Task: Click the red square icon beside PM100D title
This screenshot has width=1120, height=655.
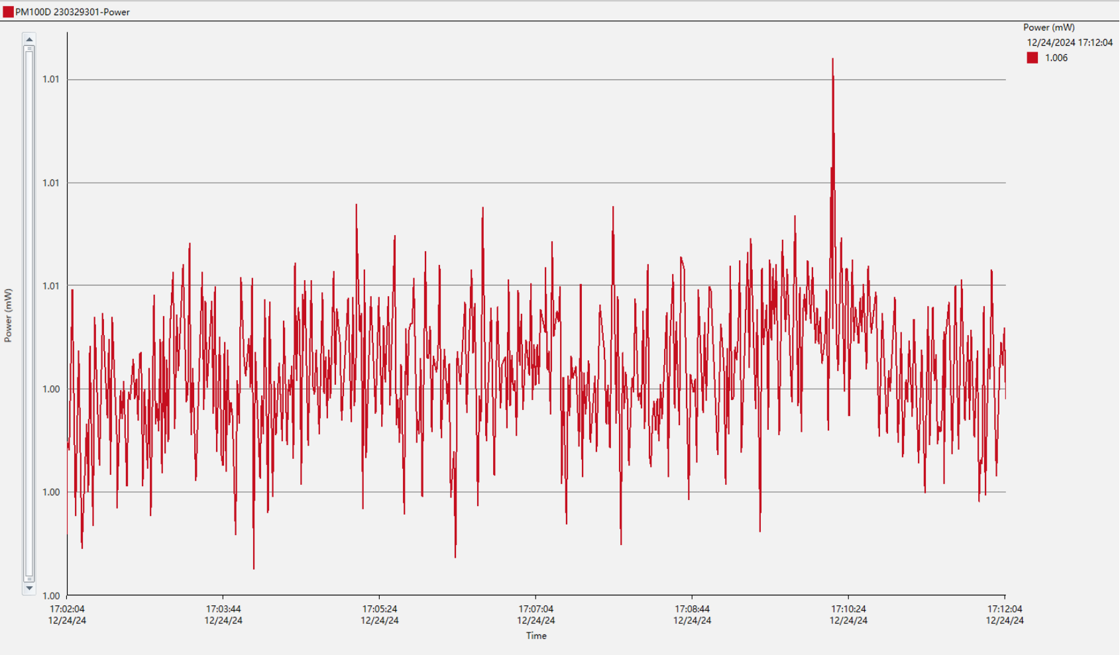Action: click(x=8, y=12)
